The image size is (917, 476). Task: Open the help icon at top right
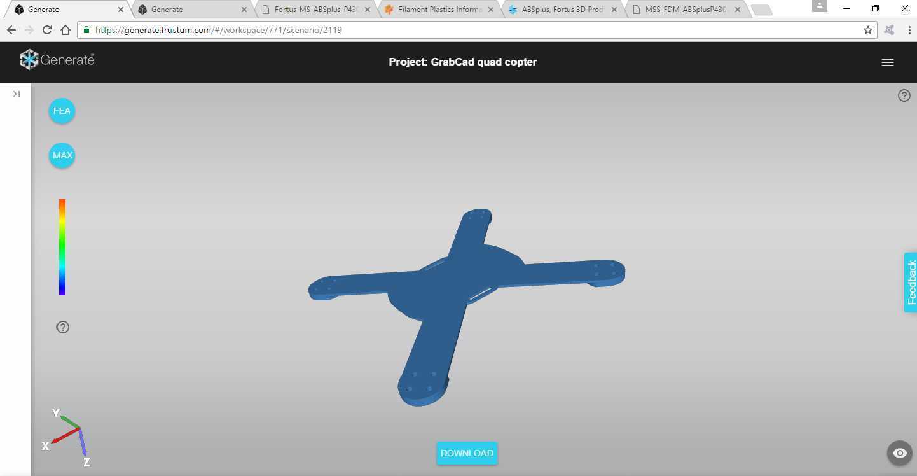(x=904, y=95)
